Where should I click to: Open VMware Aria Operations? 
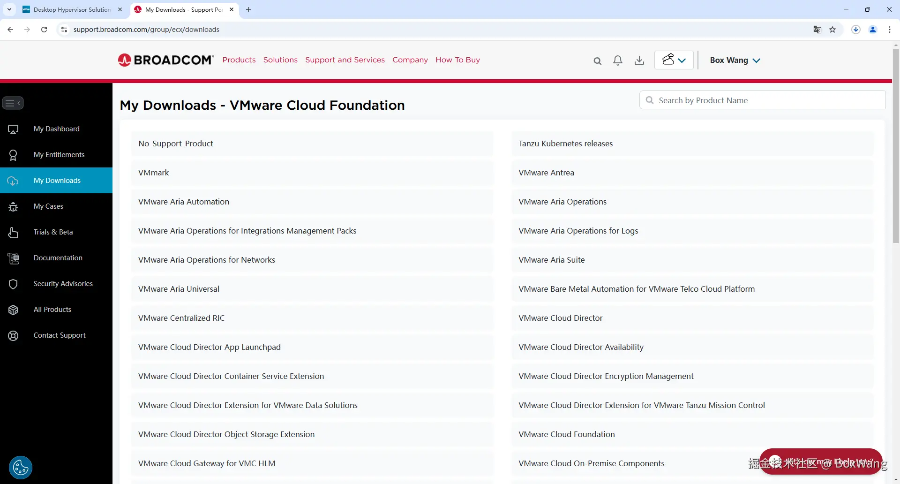(693, 202)
